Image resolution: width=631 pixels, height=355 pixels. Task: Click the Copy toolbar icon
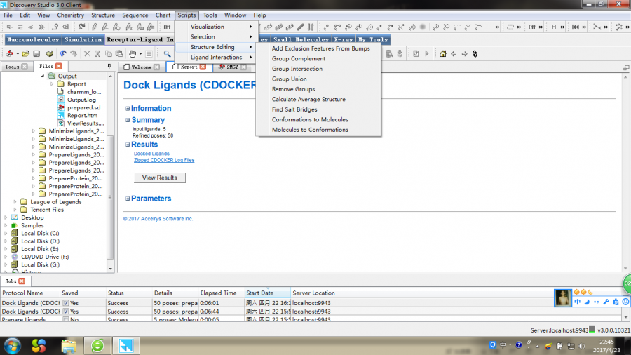pyautogui.click(x=108, y=53)
